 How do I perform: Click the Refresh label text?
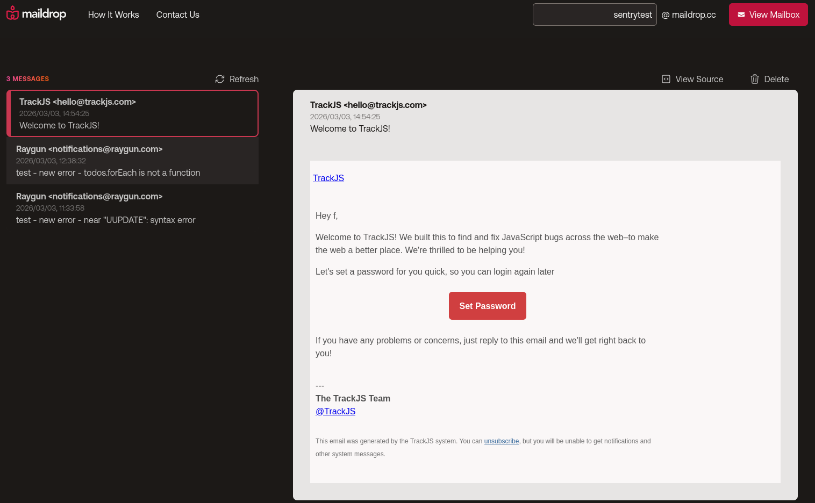point(244,79)
